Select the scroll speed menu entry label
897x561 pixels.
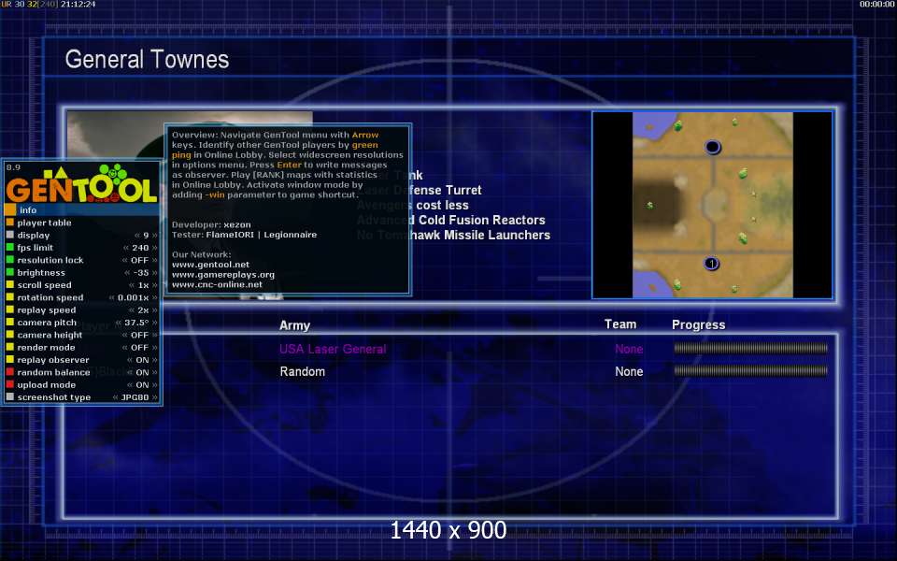pos(44,285)
